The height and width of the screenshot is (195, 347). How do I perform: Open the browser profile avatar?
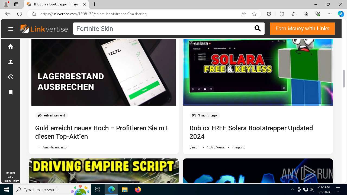(x=6, y=4)
